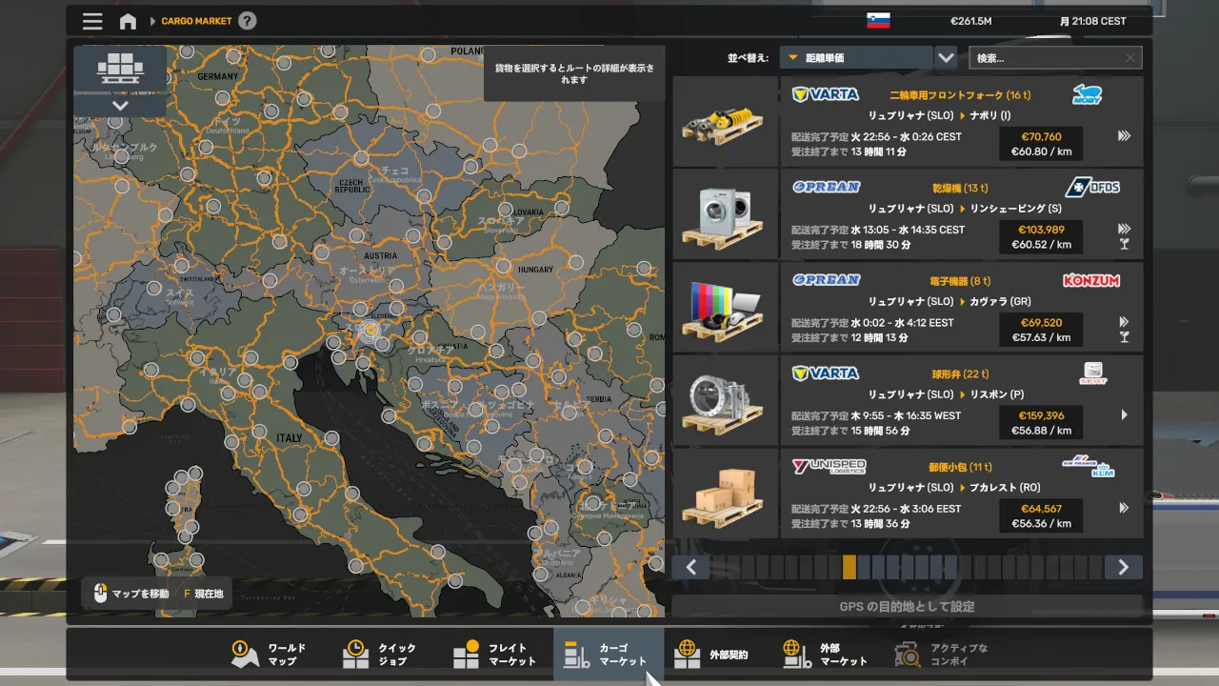
Task: Go to next cargo page arrow
Action: coord(1124,568)
